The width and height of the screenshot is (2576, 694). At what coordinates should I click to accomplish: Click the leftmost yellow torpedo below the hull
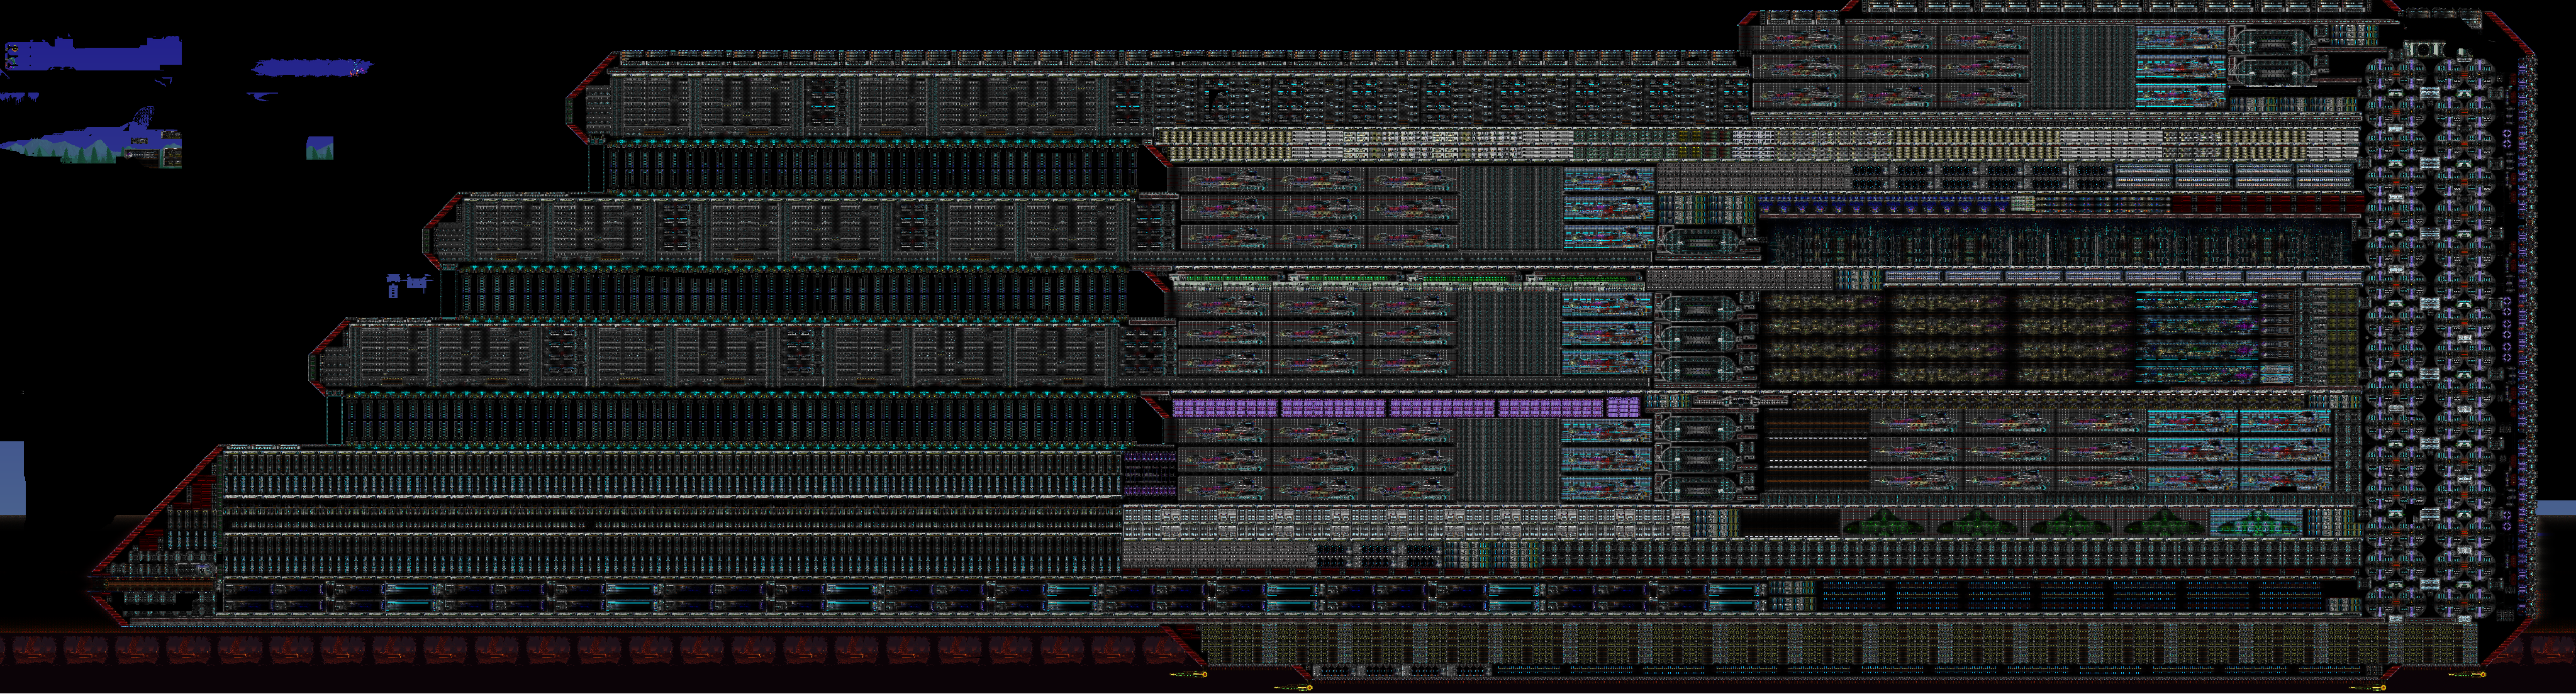(1189, 675)
